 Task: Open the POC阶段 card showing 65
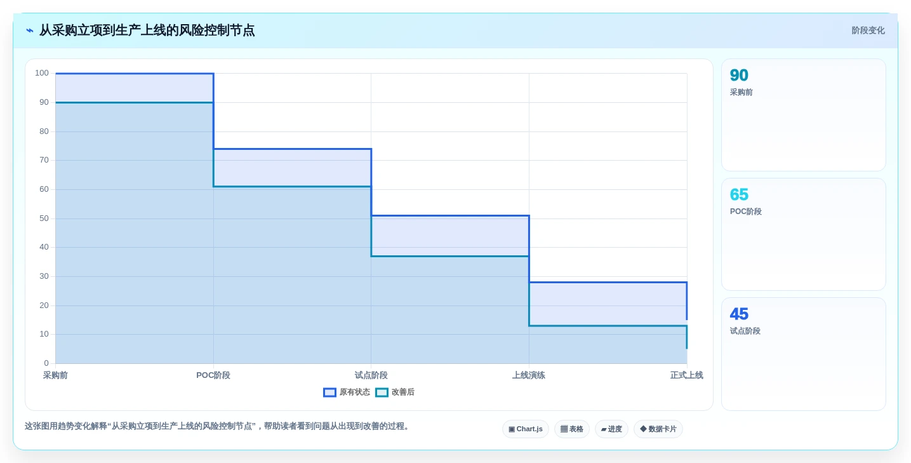(x=804, y=234)
